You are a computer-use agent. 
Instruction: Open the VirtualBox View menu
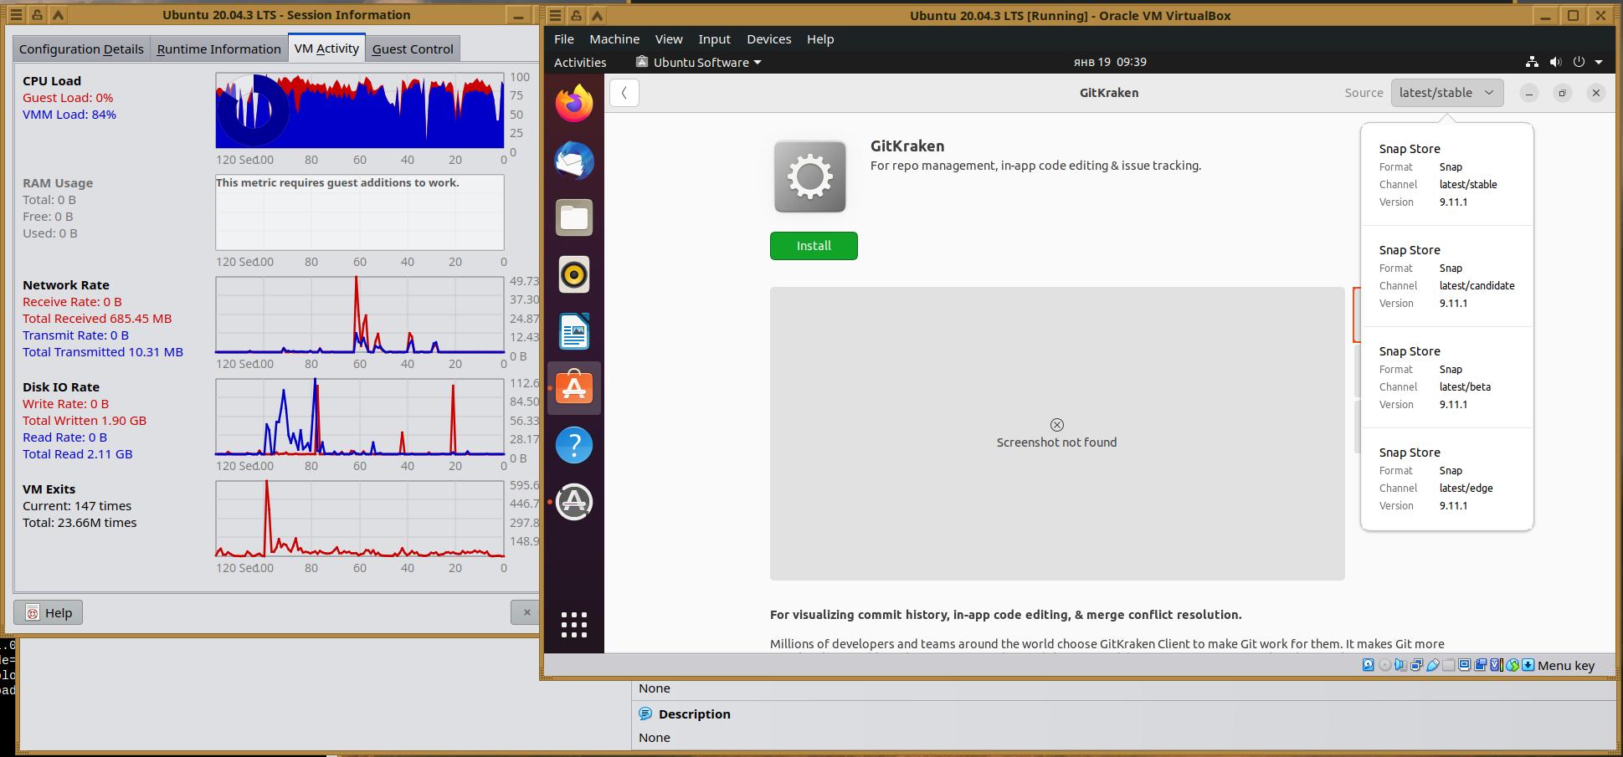point(669,39)
